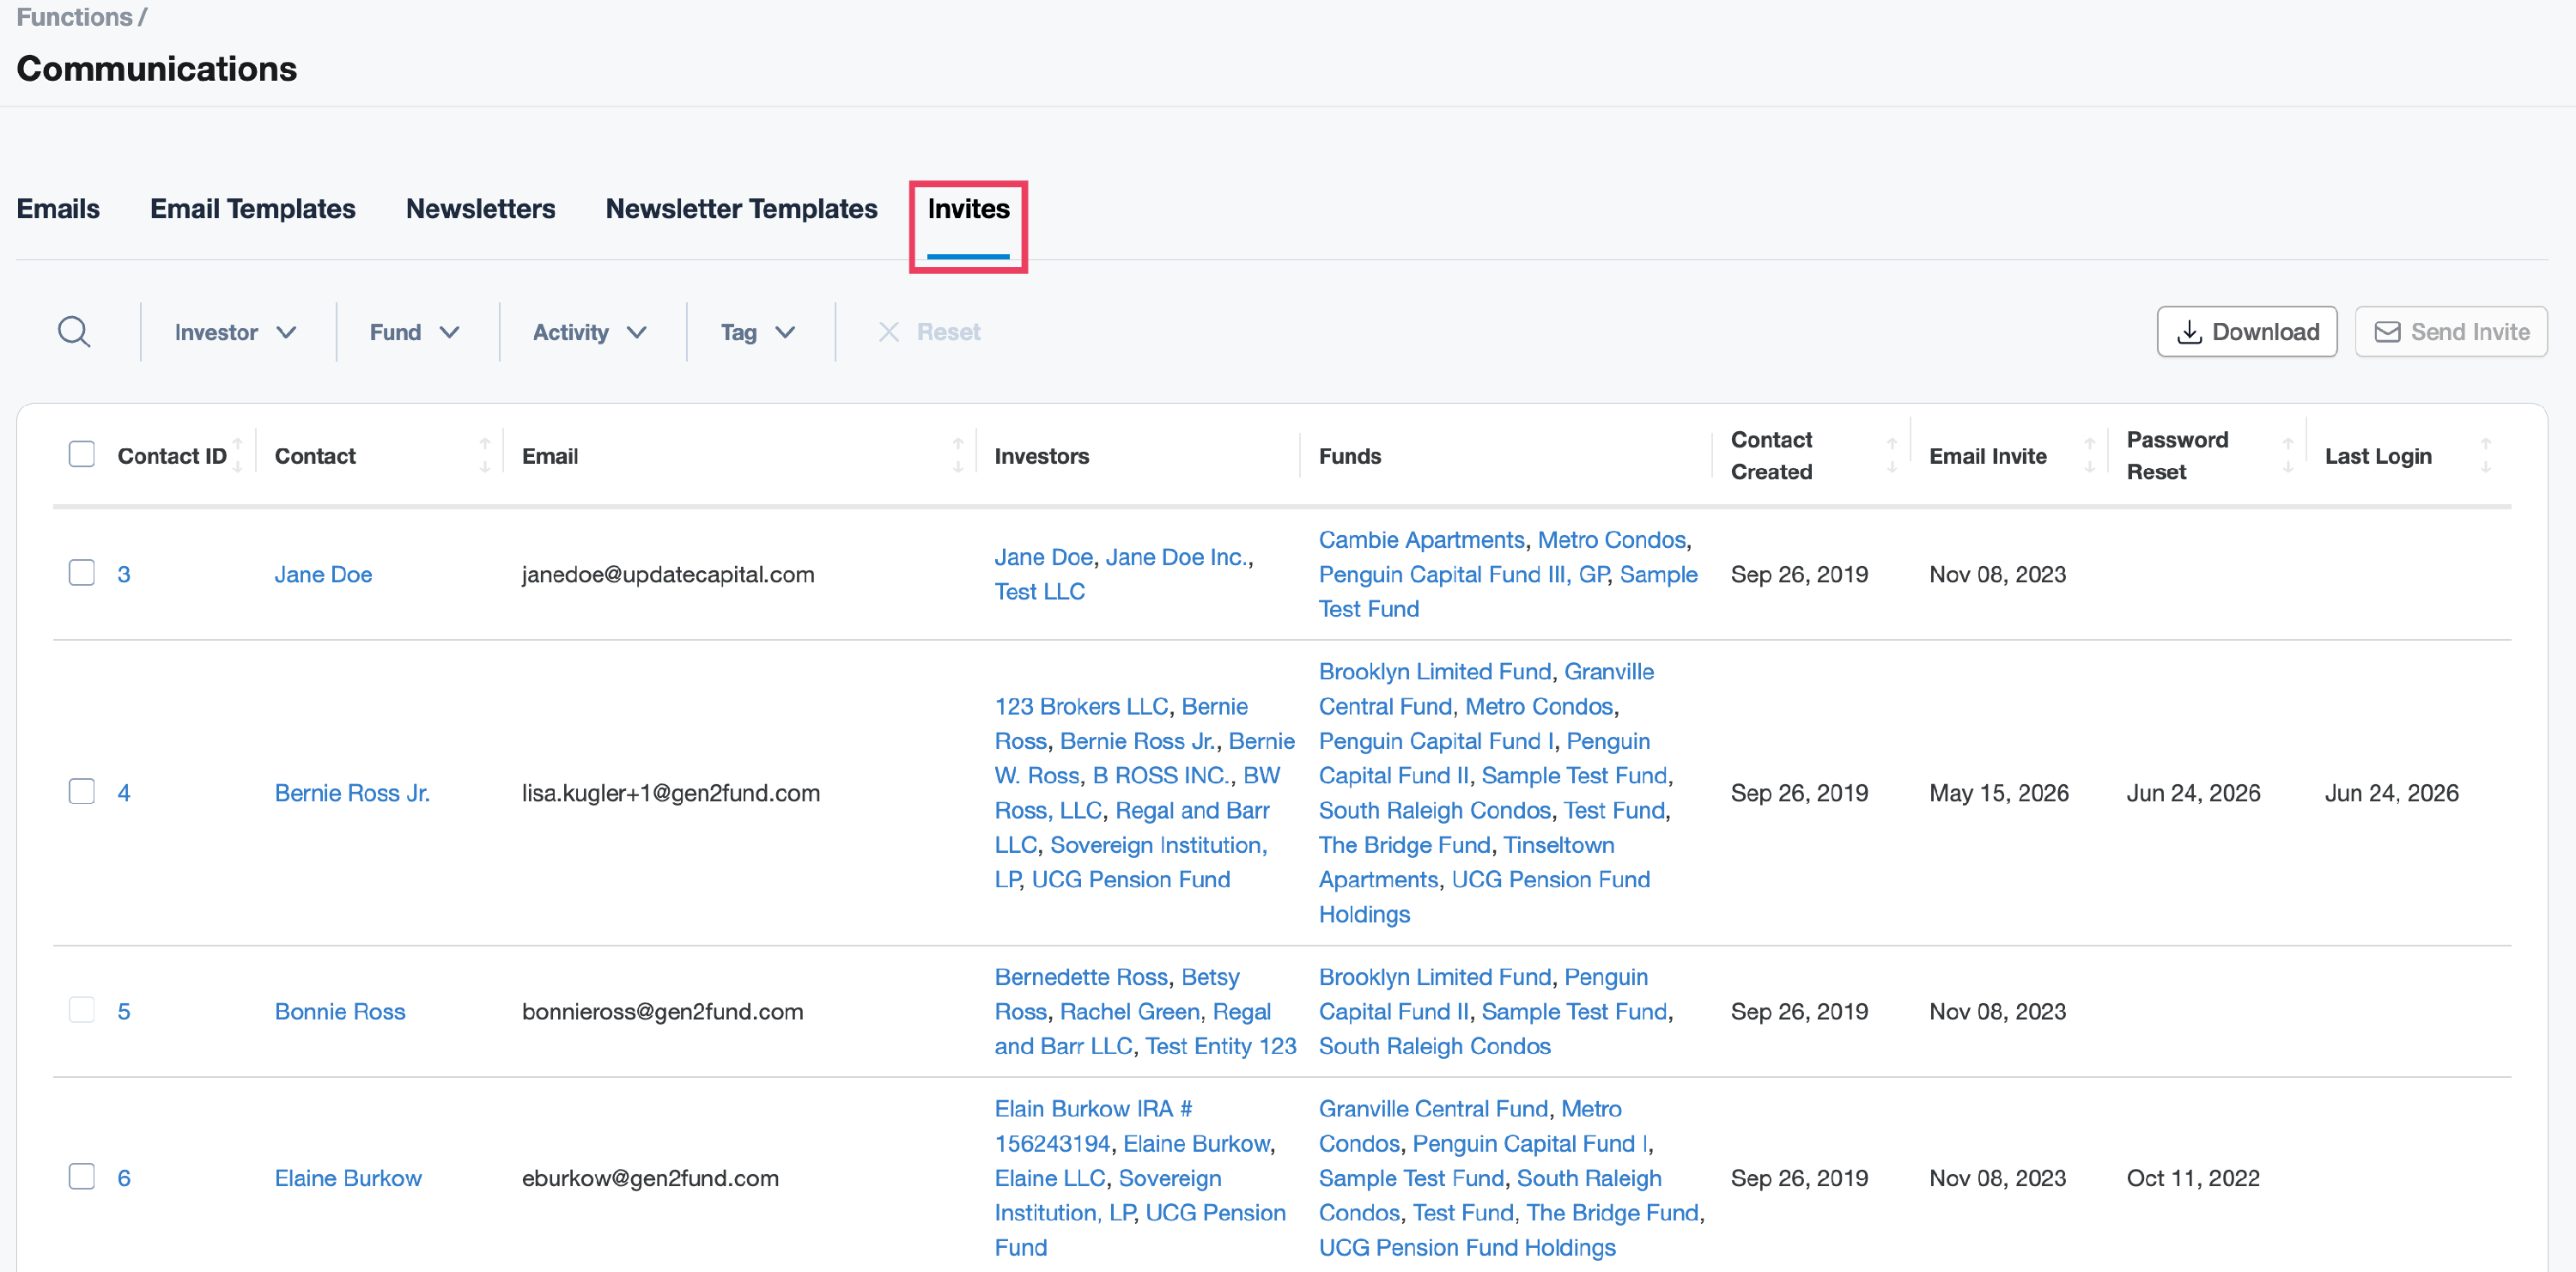Expand the Tag filter dropdown
2576x1272 pixels.
[758, 332]
